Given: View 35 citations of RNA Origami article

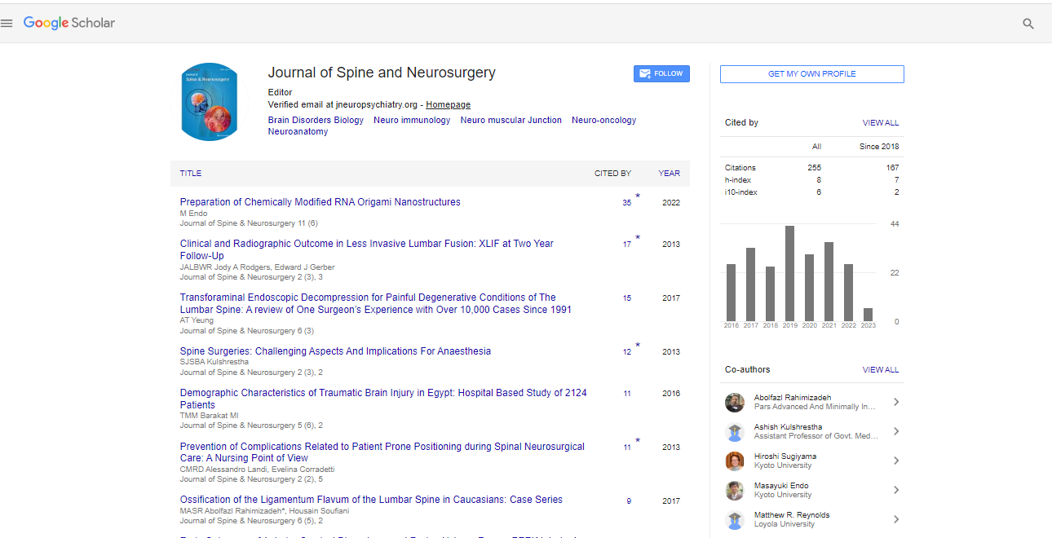Looking at the screenshot, I should [627, 203].
